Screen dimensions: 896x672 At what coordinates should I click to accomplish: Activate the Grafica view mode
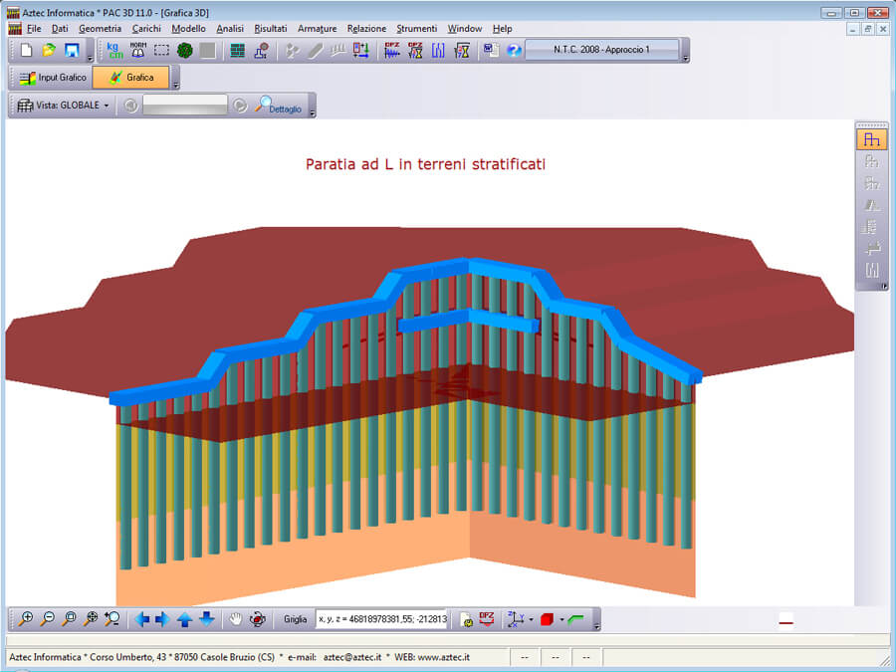coord(131,78)
